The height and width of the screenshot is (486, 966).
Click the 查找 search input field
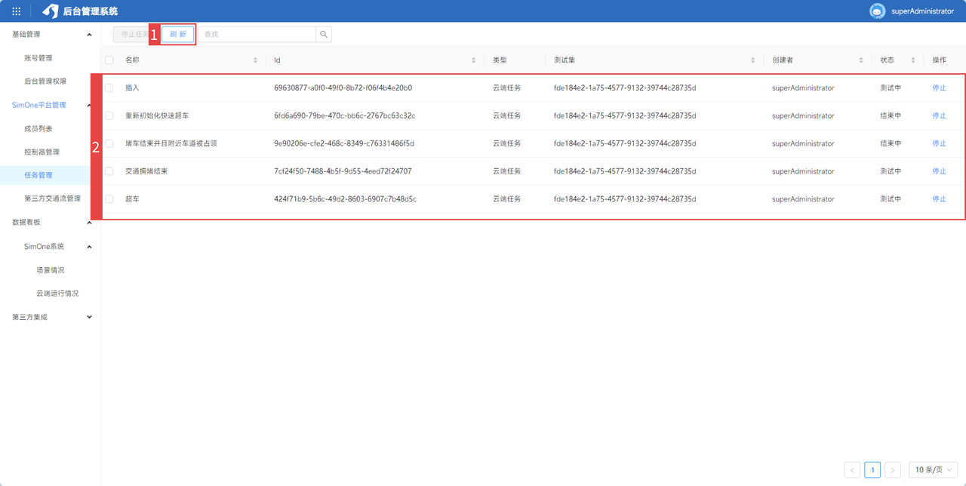click(257, 35)
